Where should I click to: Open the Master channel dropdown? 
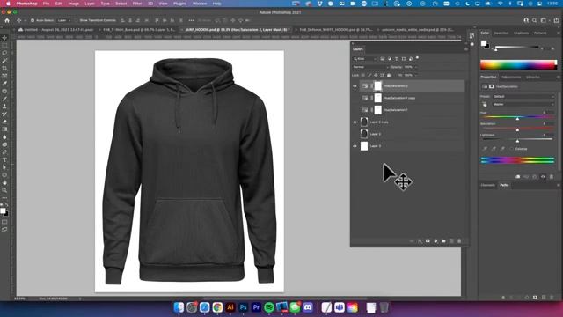(523, 104)
